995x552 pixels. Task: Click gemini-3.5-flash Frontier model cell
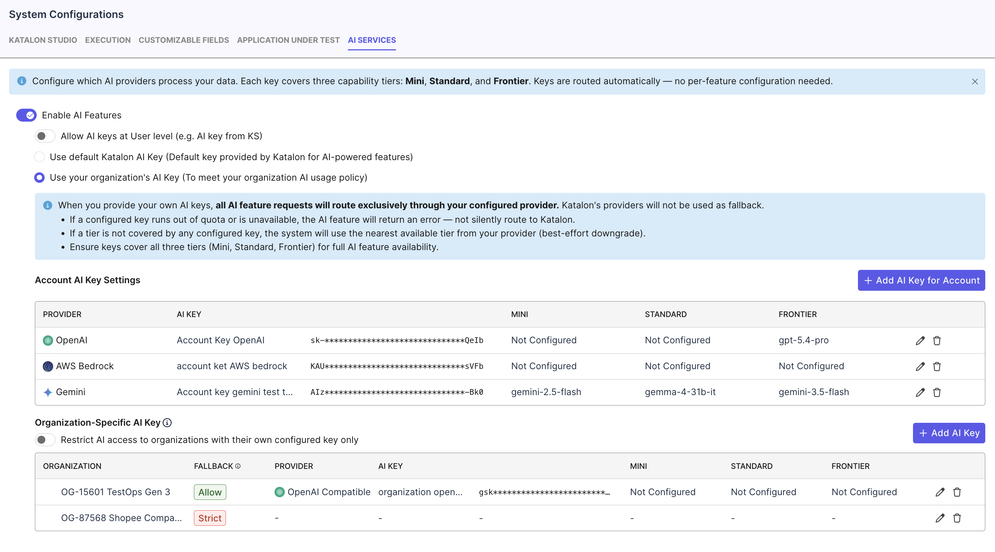point(814,392)
